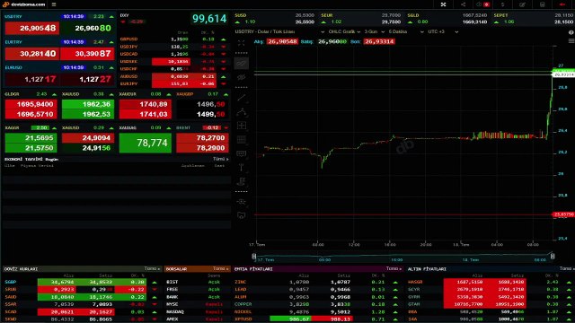Screen dimensions: 575x323
Task: Click Tümü link in Borsalar panel
Action: [x=220, y=269]
